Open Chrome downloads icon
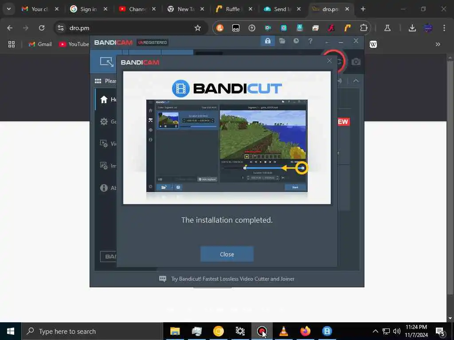 (x=412, y=28)
